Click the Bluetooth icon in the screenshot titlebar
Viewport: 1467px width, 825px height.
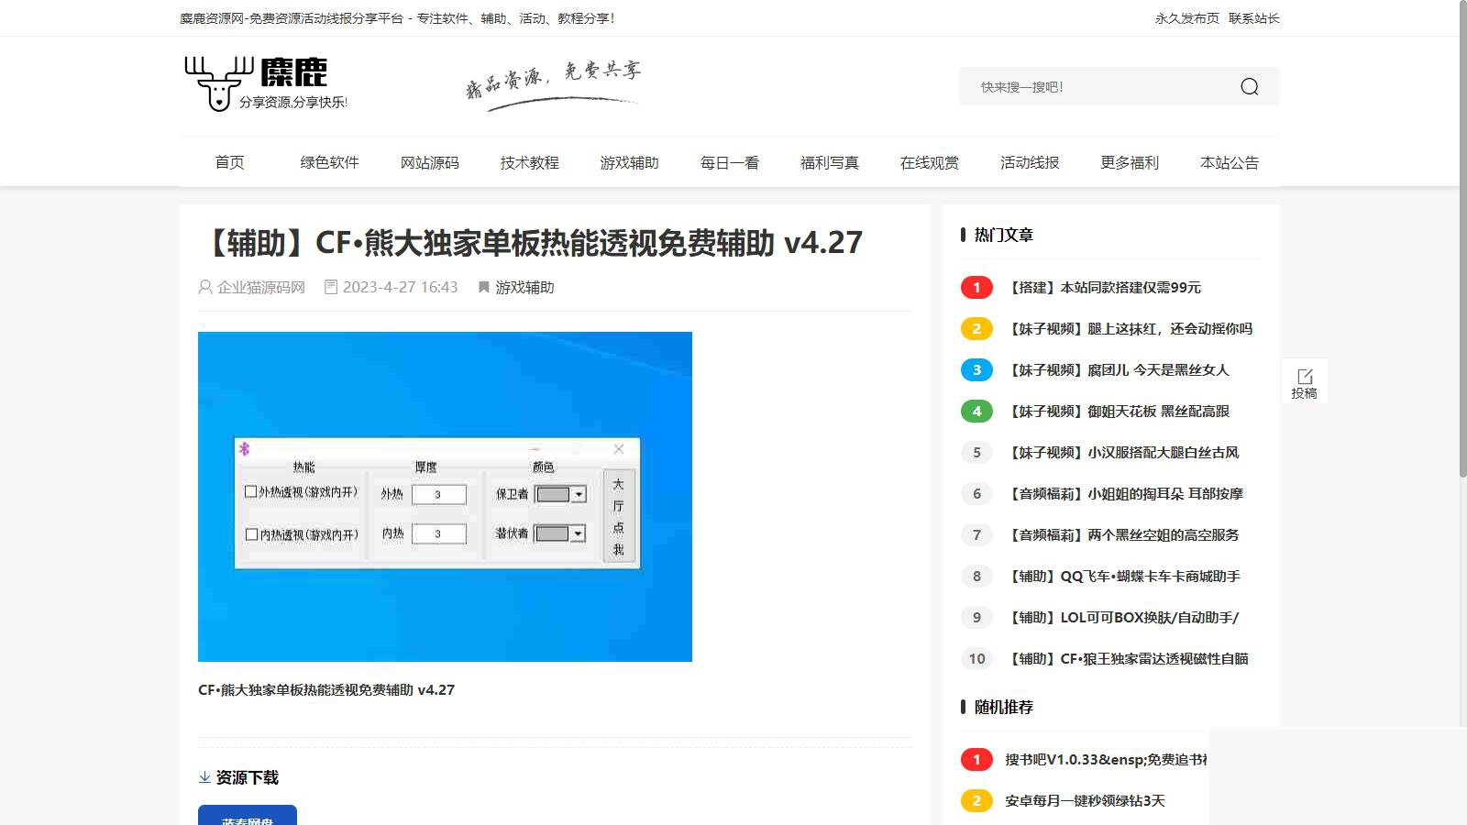(245, 449)
